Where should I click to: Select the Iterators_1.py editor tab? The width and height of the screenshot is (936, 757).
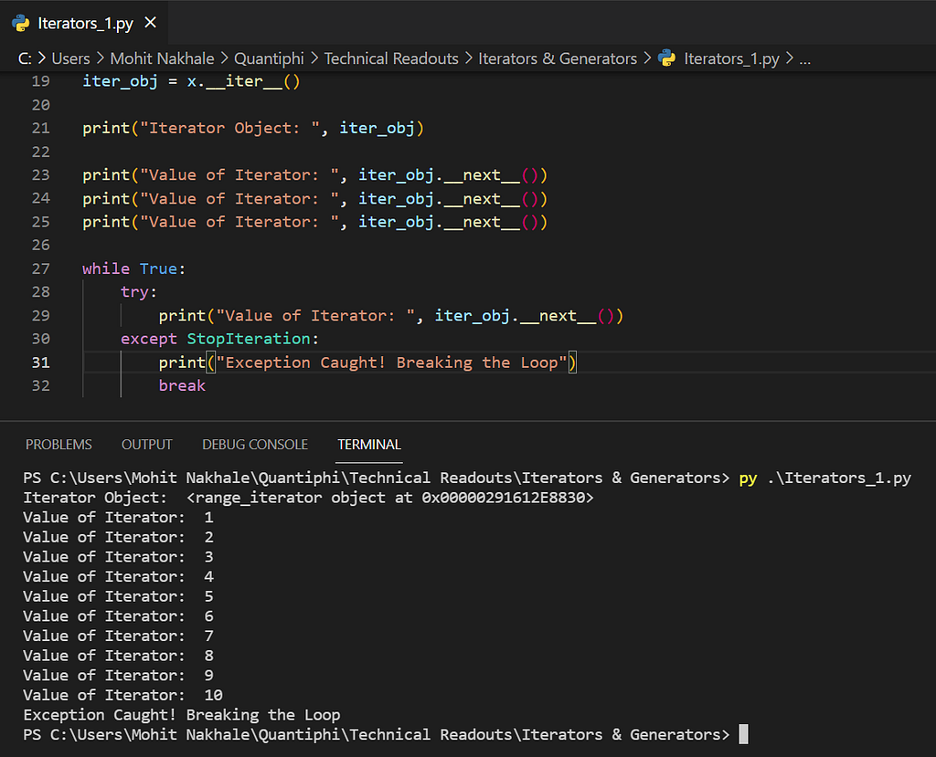(x=83, y=23)
